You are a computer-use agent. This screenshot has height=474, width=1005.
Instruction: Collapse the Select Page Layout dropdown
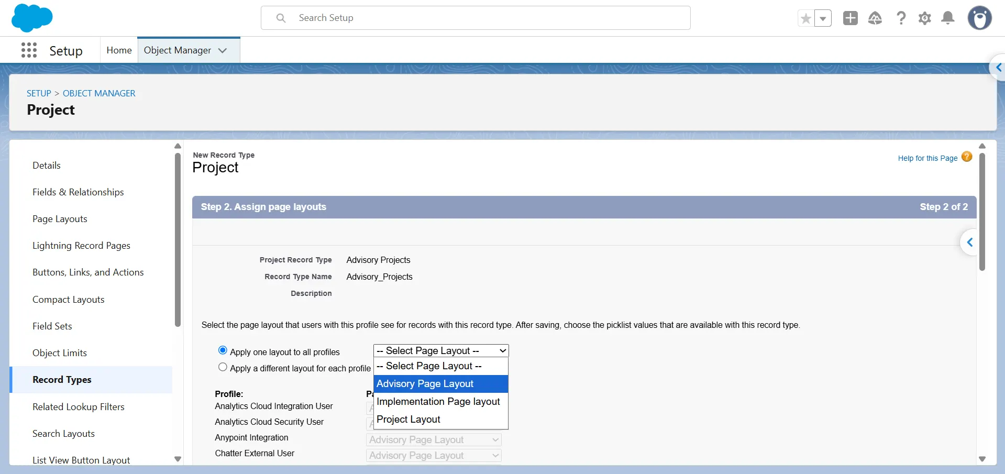pyautogui.click(x=441, y=351)
